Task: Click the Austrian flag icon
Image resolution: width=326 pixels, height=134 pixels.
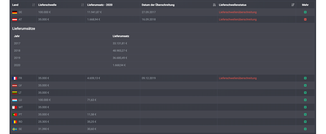Action: (15, 20)
